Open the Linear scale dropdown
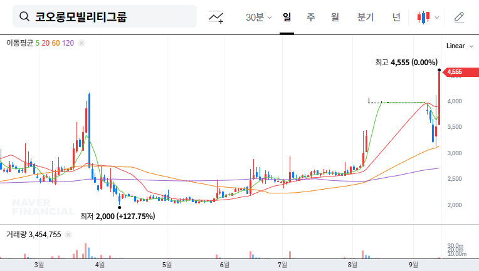 pos(460,46)
